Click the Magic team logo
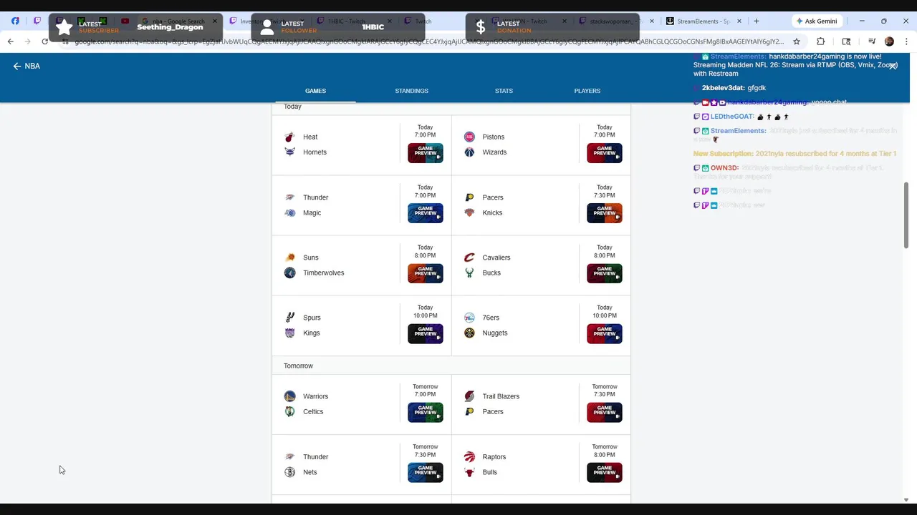Viewport: 917px width, 515px height. 289,212
